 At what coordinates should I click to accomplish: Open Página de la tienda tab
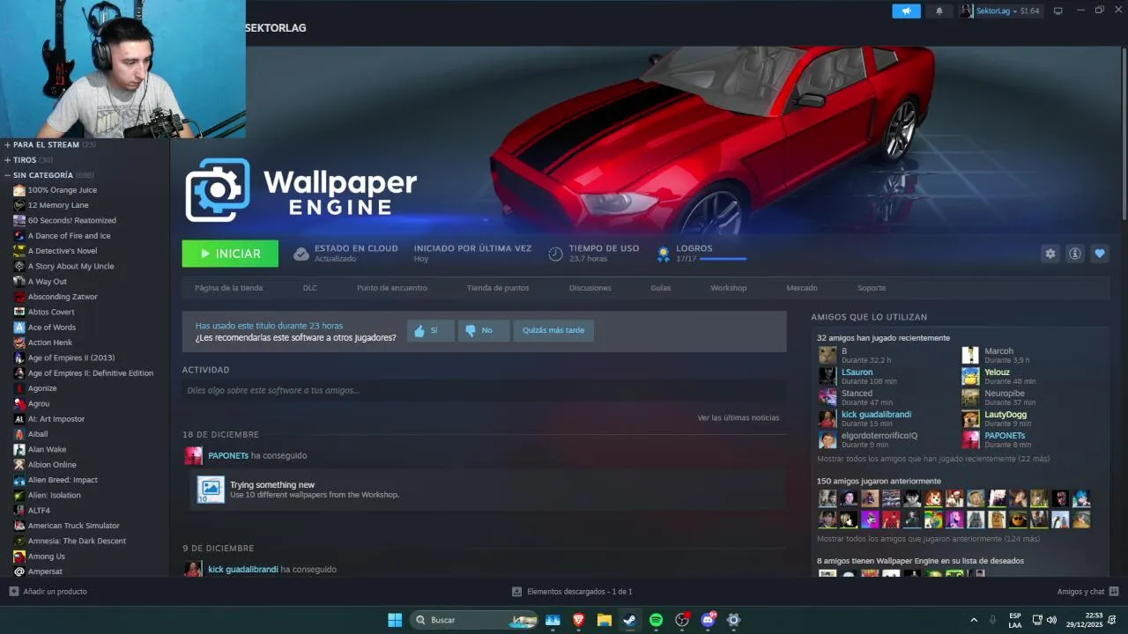[x=228, y=288]
